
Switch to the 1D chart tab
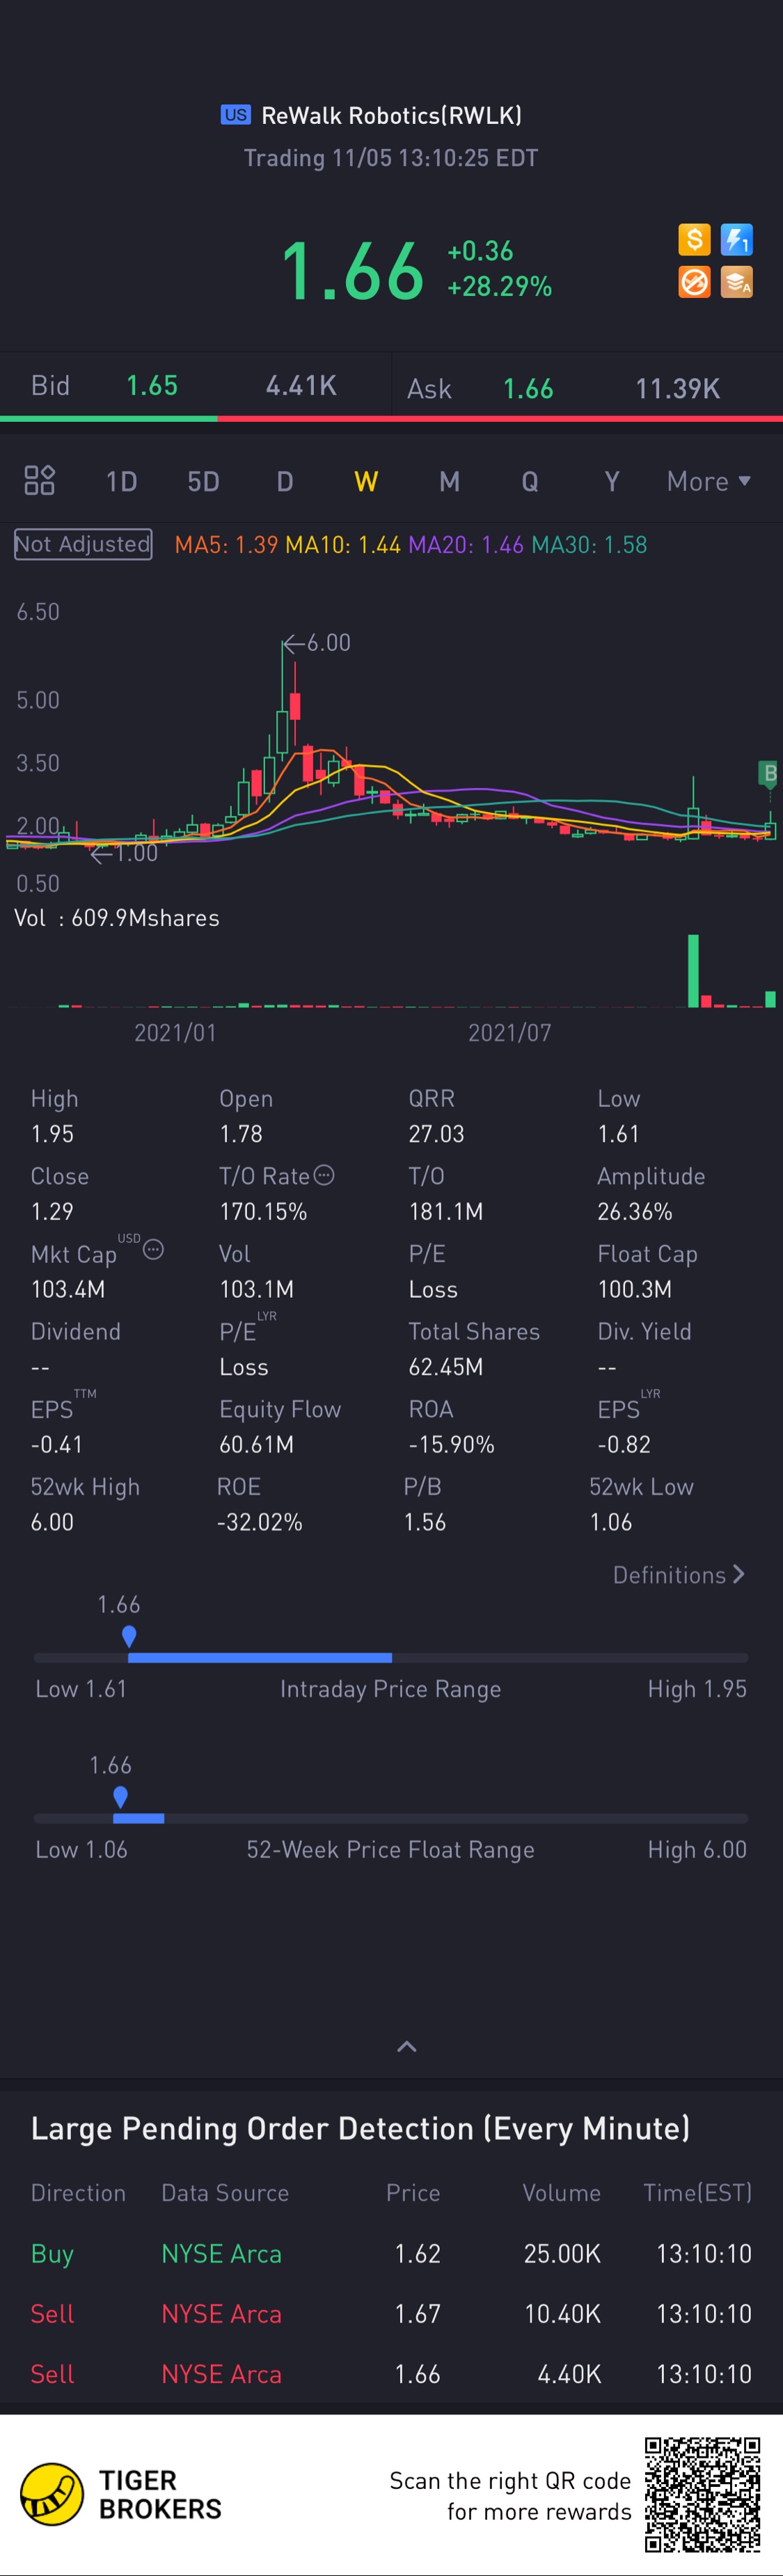pyautogui.click(x=121, y=482)
